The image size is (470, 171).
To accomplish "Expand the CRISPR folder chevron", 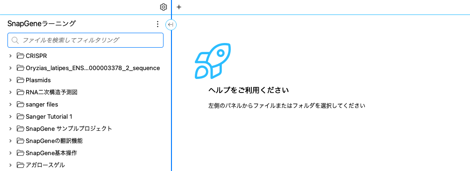I will click(10, 56).
